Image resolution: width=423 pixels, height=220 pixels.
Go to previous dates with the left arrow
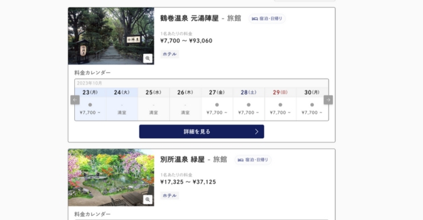pyautogui.click(x=75, y=100)
